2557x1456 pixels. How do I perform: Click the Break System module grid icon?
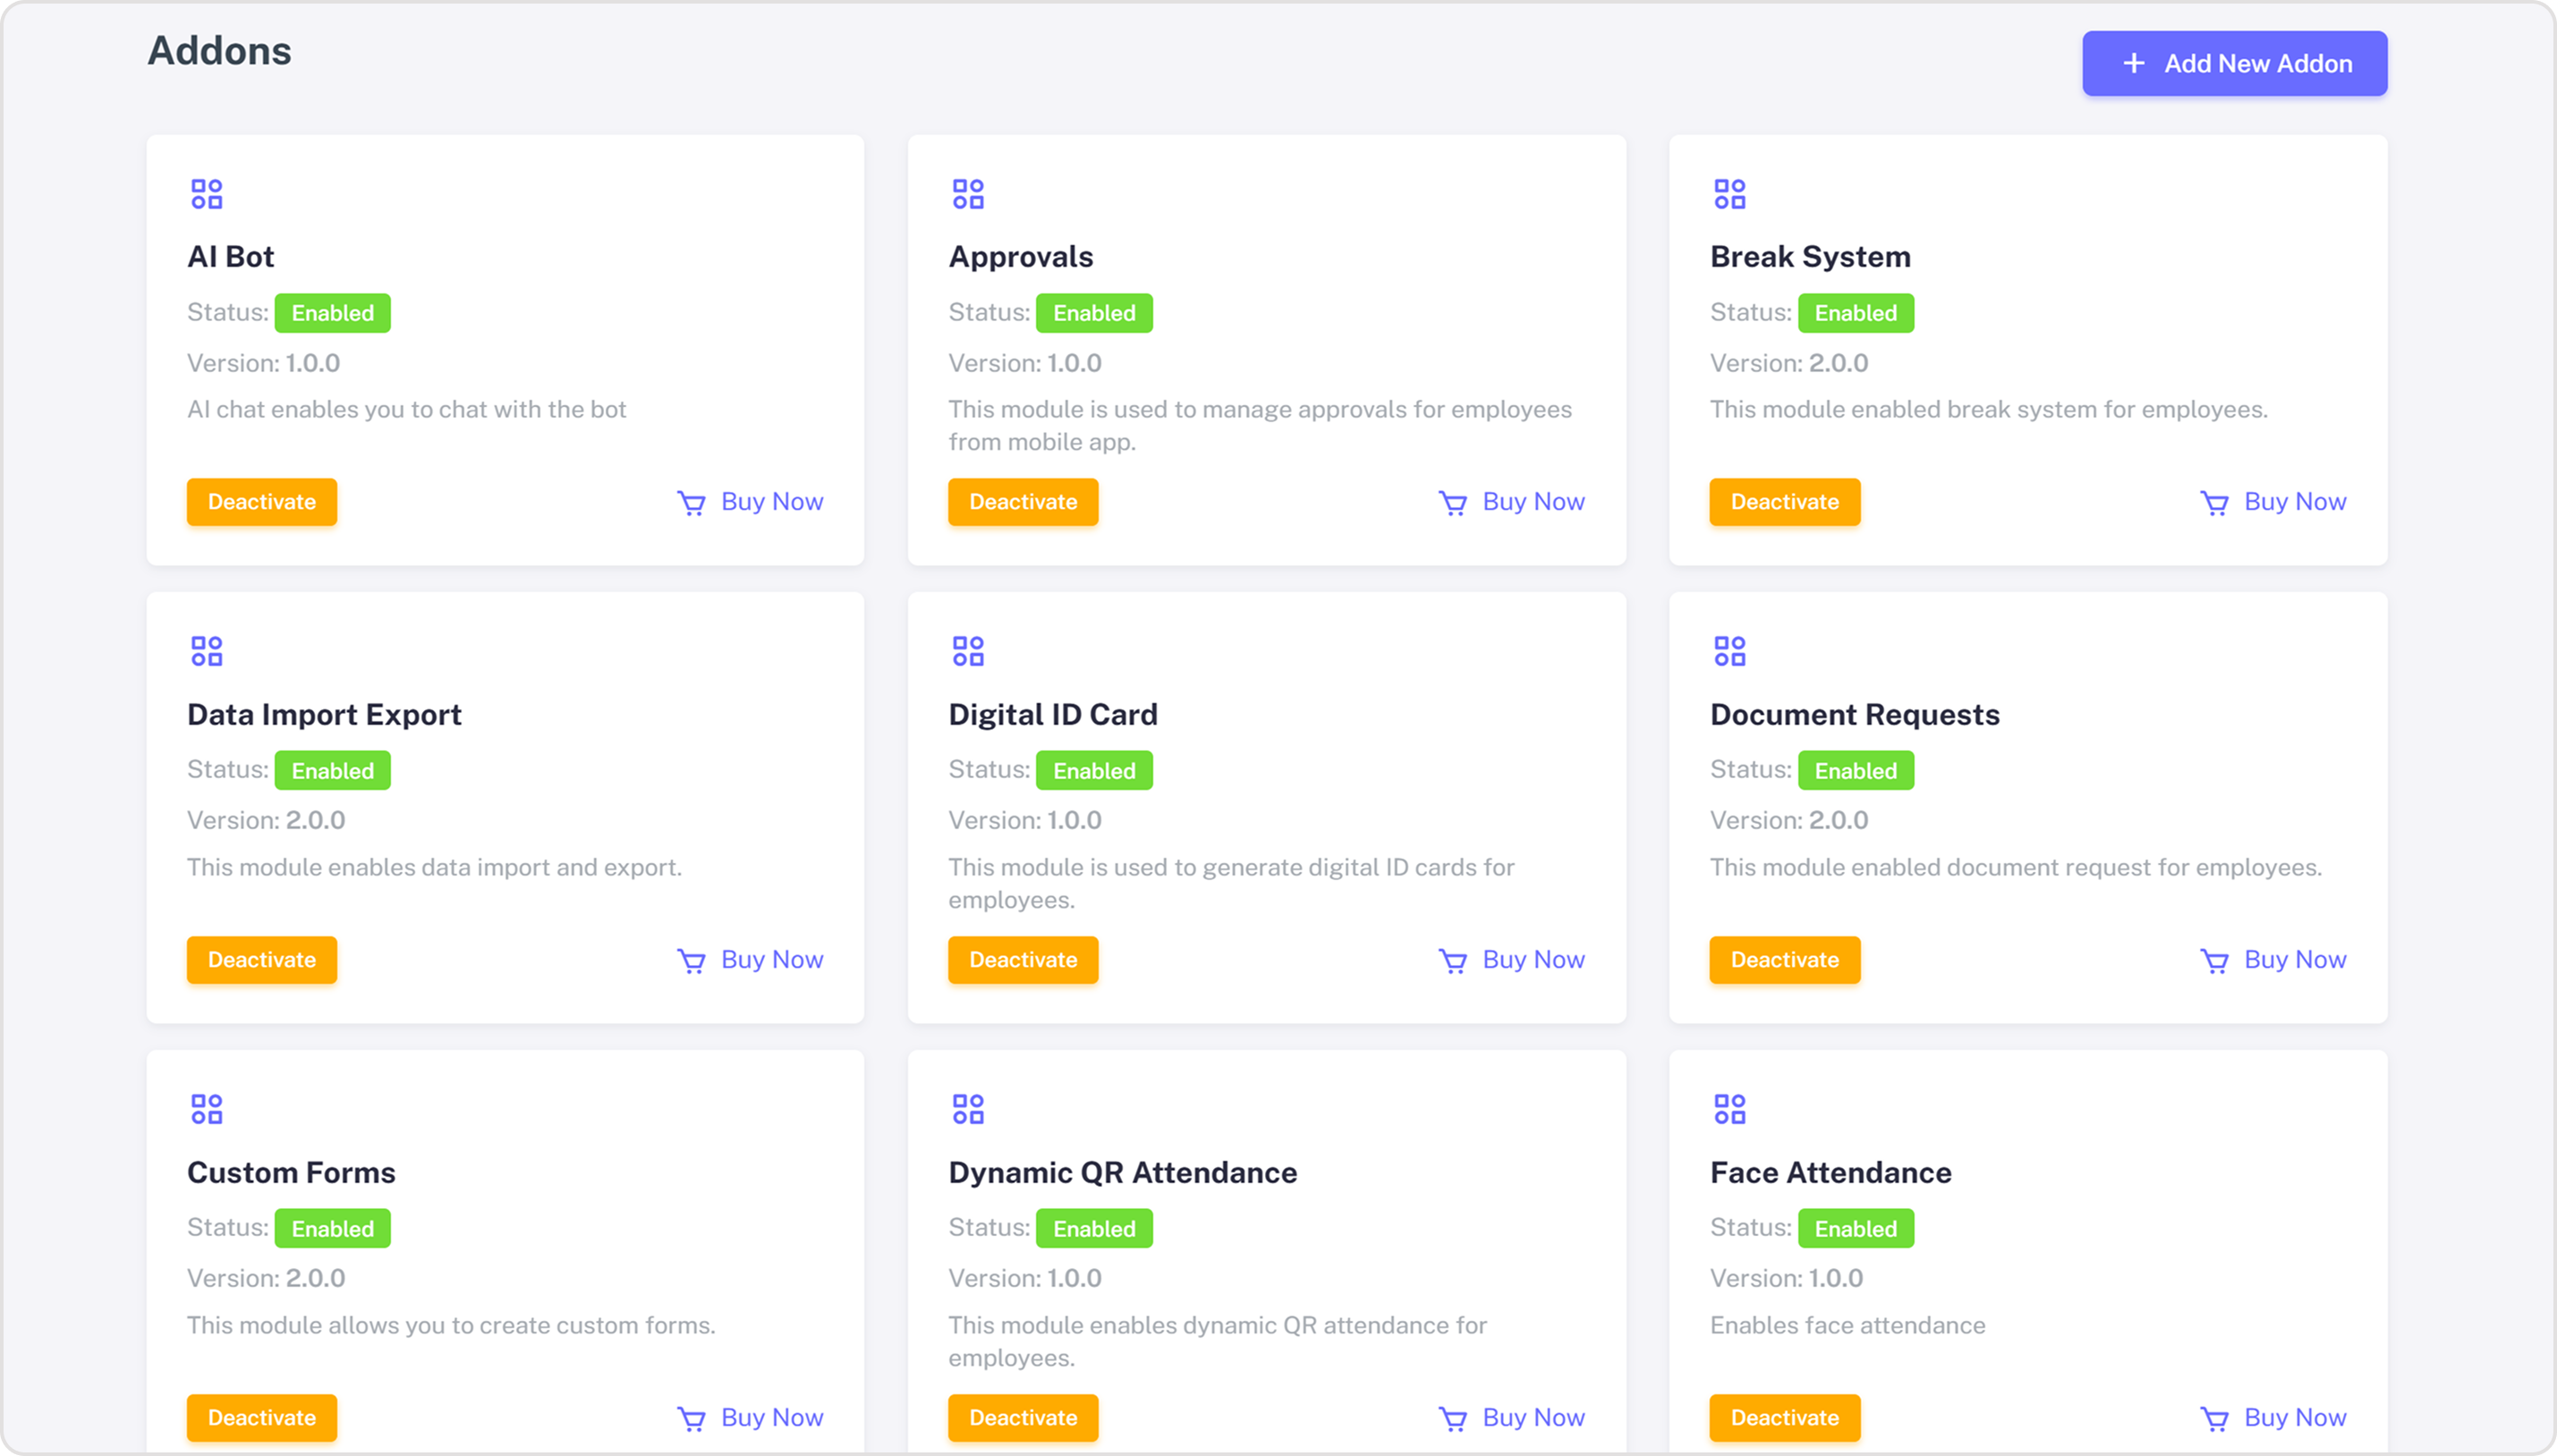point(1729,194)
